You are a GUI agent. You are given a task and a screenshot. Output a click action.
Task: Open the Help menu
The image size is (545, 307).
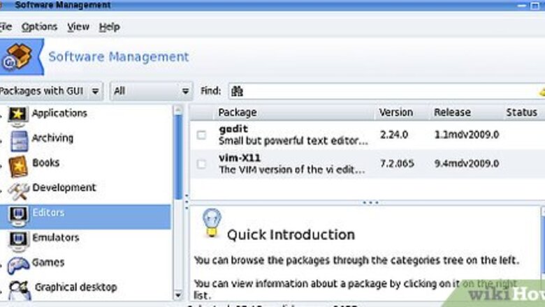click(x=109, y=27)
